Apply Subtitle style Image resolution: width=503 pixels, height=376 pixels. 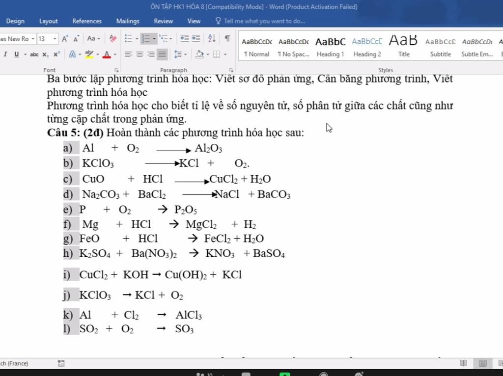pos(441,47)
